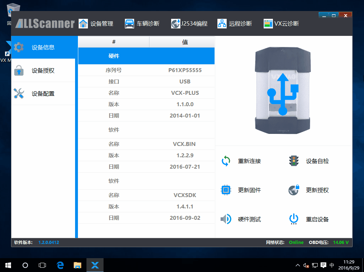Click the padlock icon beside 设备授权
The image size is (364, 272).
(19, 70)
